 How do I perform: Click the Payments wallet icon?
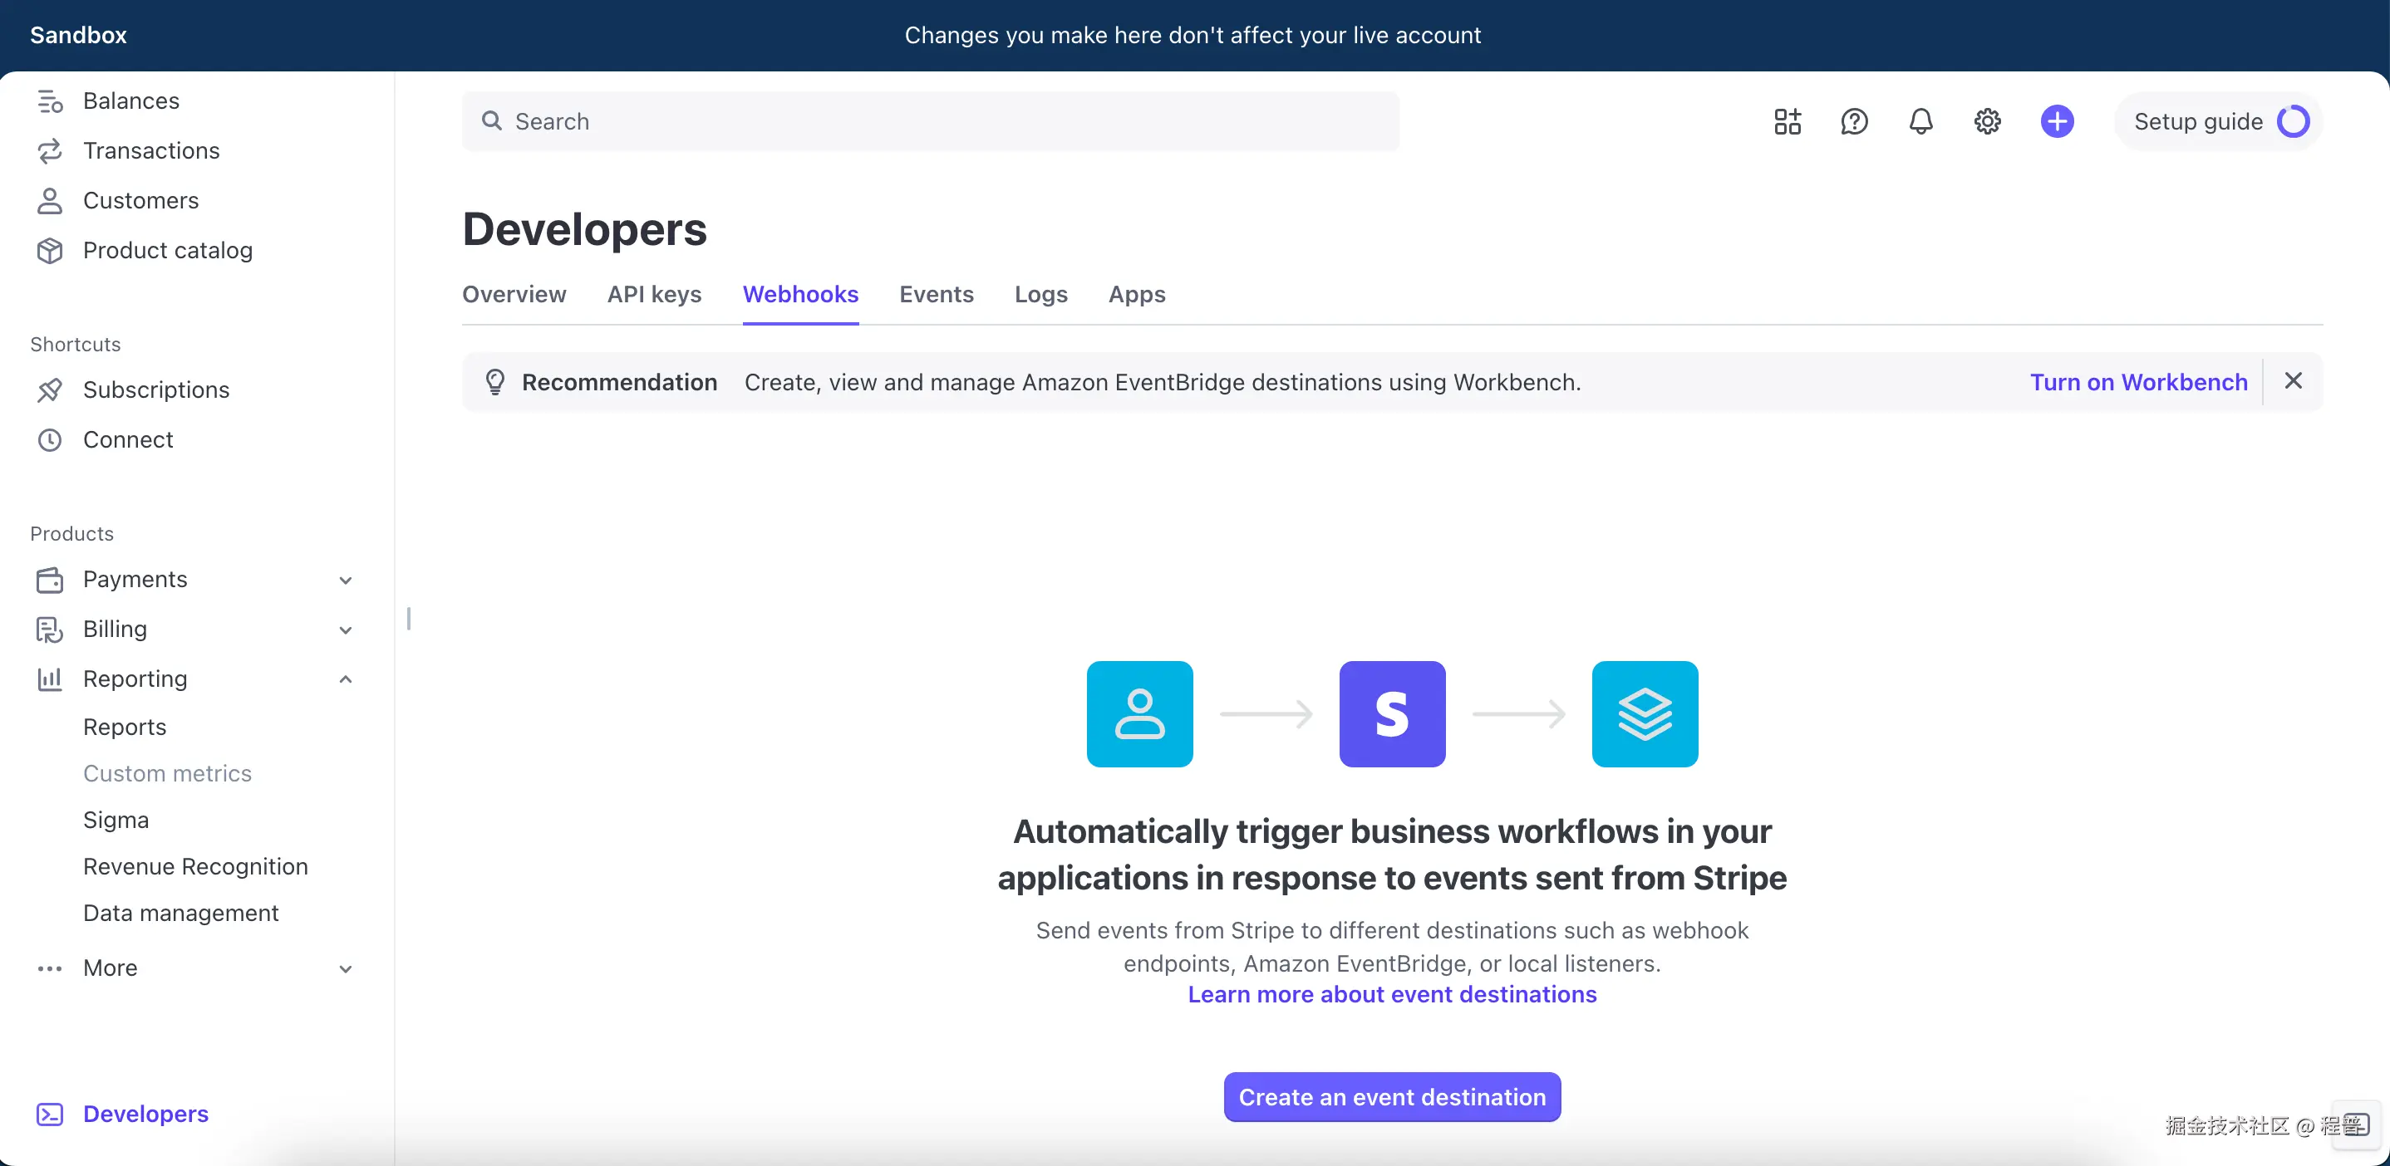click(x=50, y=581)
